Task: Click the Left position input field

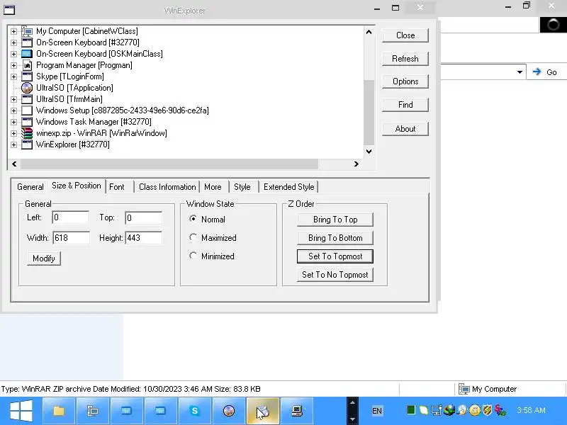Action: [x=70, y=217]
